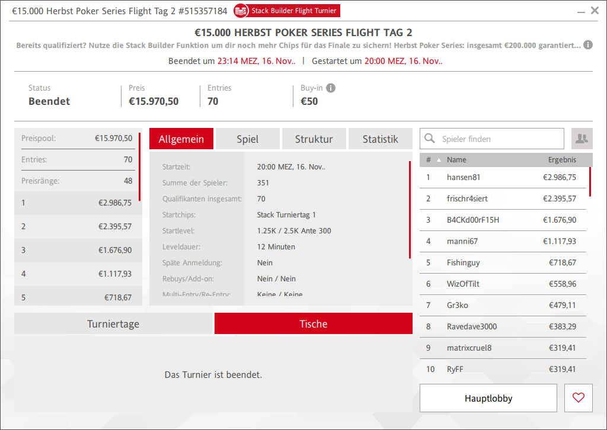This screenshot has width=607, height=430.
Task: Click the friends filter icon near search
Action: tap(582, 139)
